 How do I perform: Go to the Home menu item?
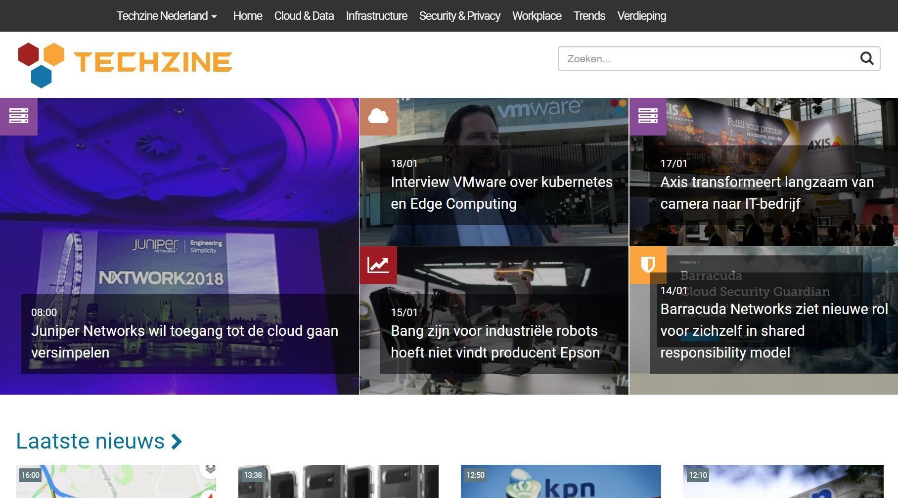248,16
